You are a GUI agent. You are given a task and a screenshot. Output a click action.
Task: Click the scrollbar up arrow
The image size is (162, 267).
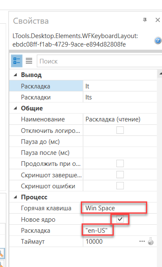point(160,74)
